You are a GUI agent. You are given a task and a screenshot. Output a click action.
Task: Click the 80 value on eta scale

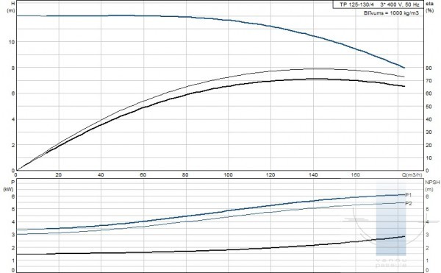[429, 68]
